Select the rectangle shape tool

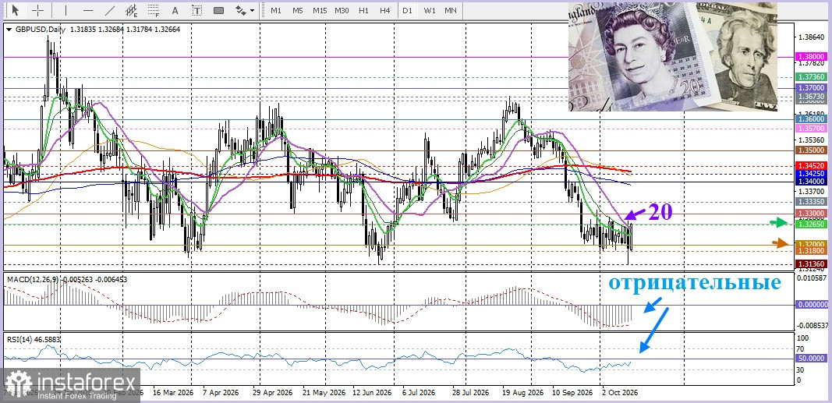[x=218, y=10]
